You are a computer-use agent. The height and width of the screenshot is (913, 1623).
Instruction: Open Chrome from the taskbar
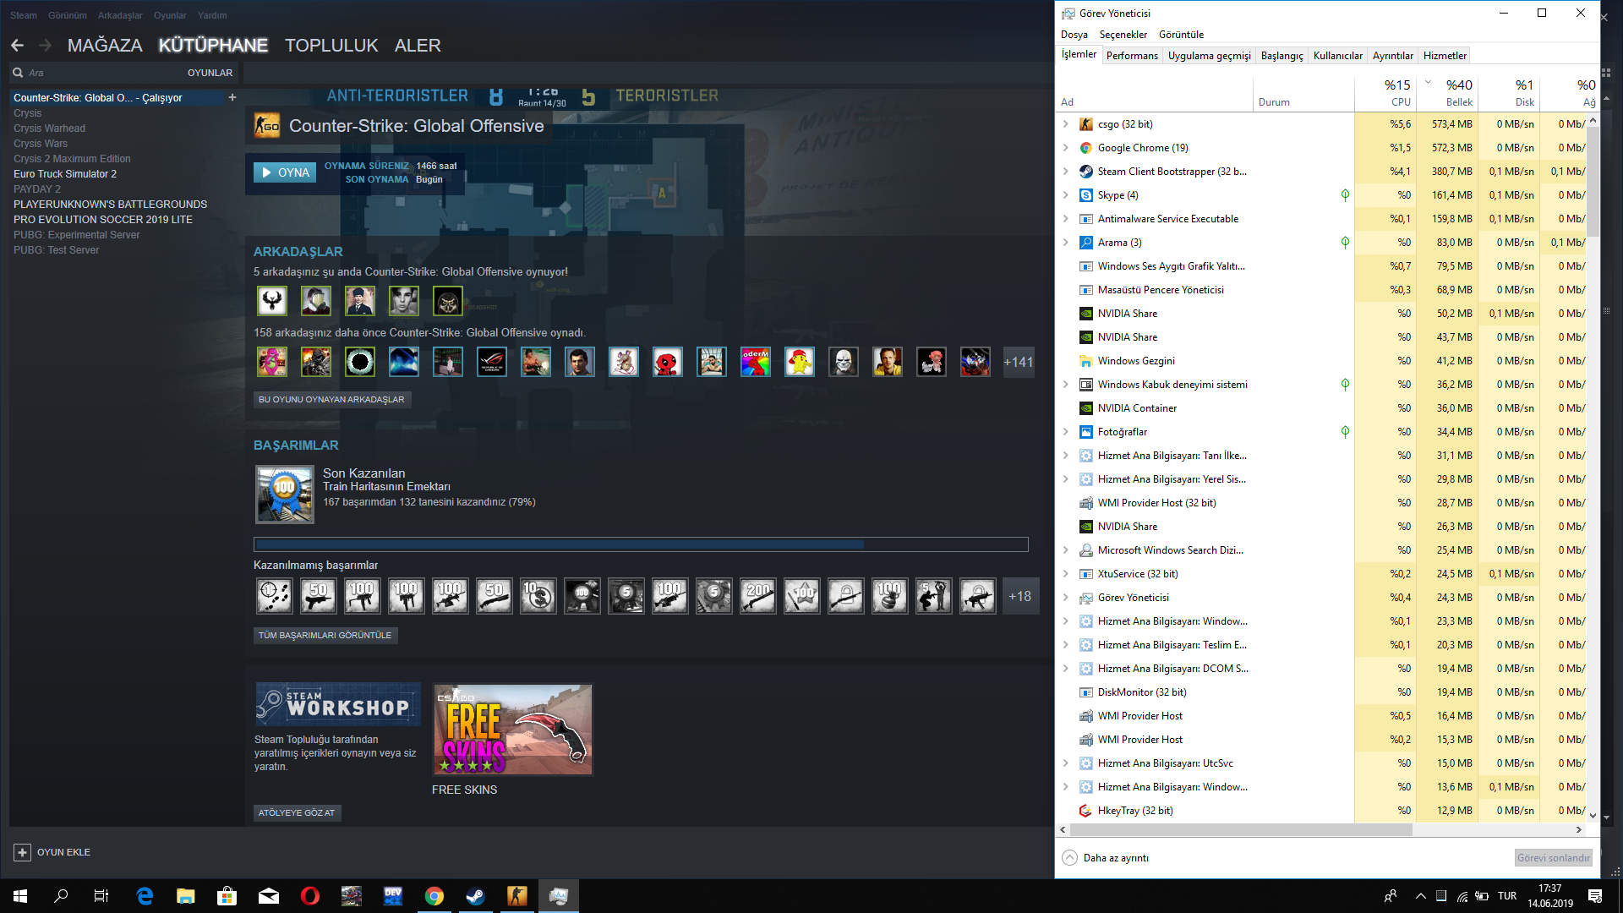click(434, 896)
